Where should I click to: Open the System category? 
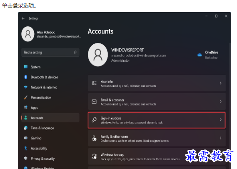click(50, 67)
